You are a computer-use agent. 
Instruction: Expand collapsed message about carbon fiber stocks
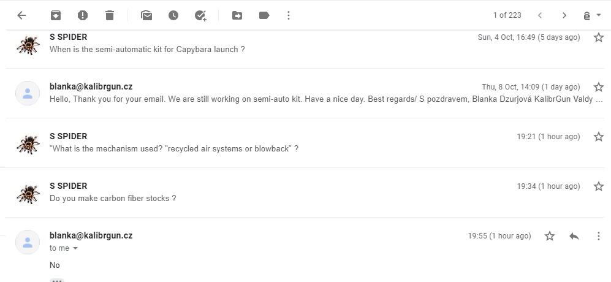tap(305, 192)
